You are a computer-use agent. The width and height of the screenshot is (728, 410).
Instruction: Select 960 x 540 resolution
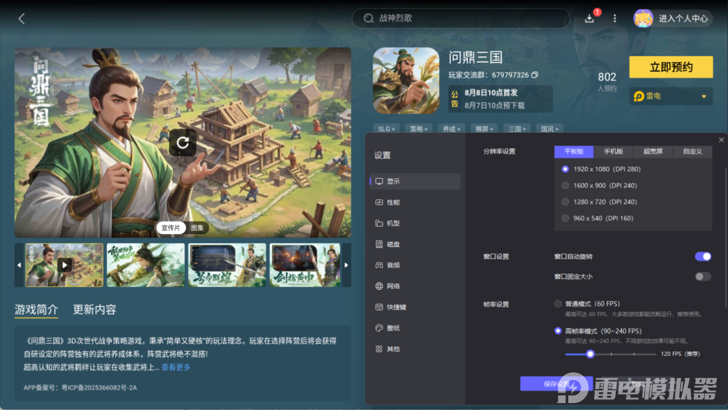(565, 219)
